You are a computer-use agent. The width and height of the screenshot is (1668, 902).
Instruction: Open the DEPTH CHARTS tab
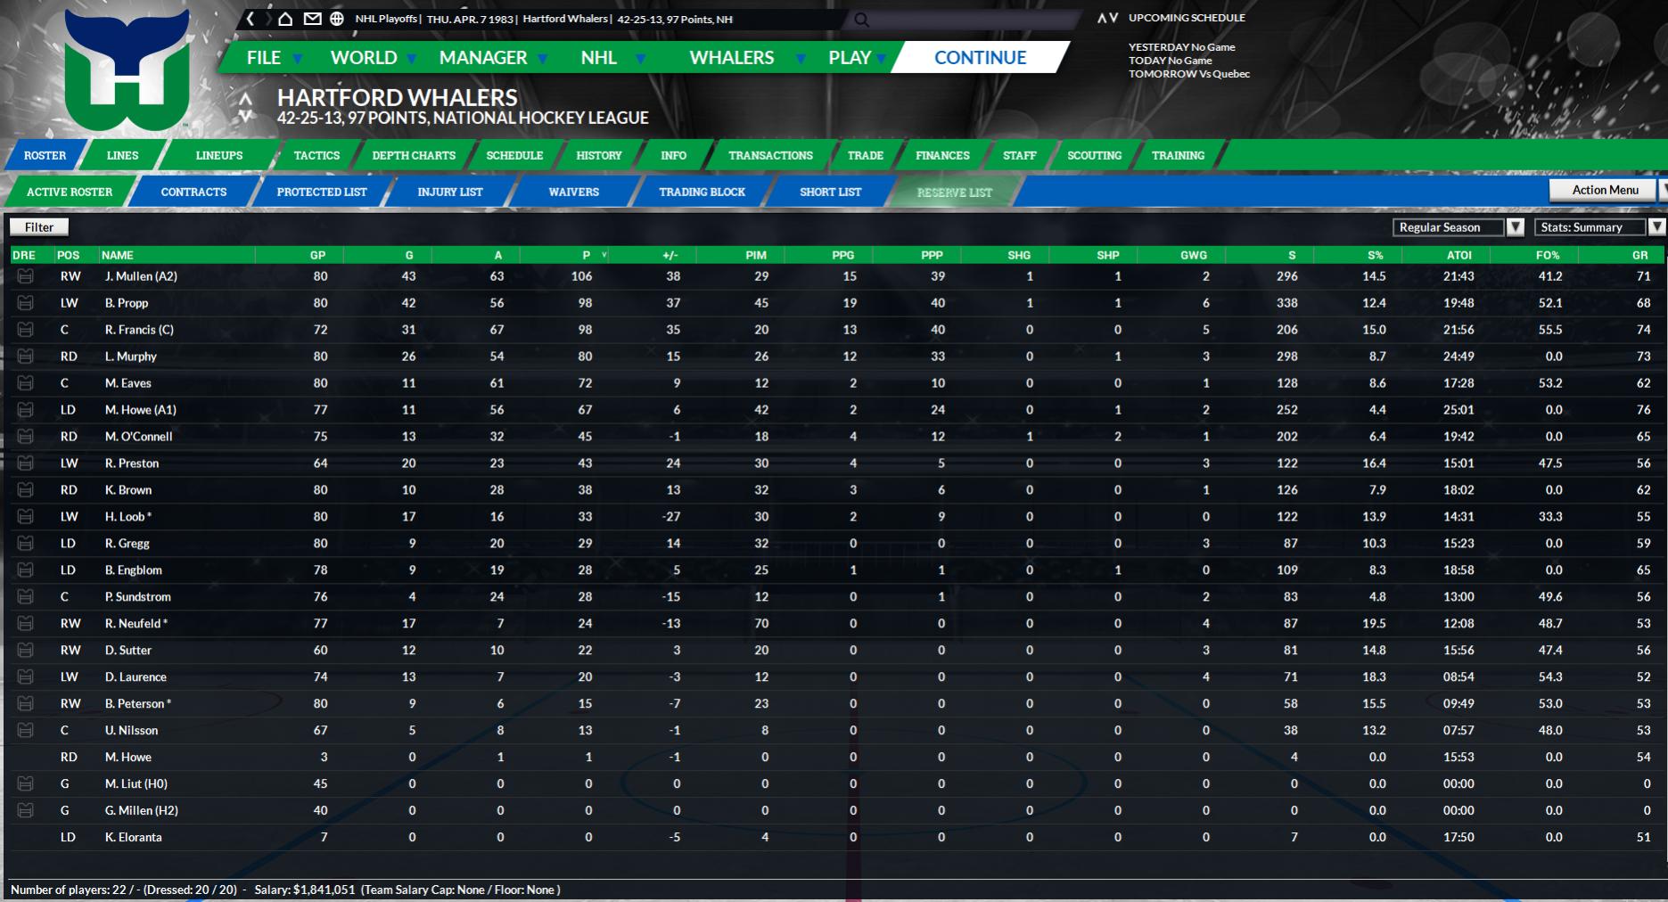[x=414, y=155]
